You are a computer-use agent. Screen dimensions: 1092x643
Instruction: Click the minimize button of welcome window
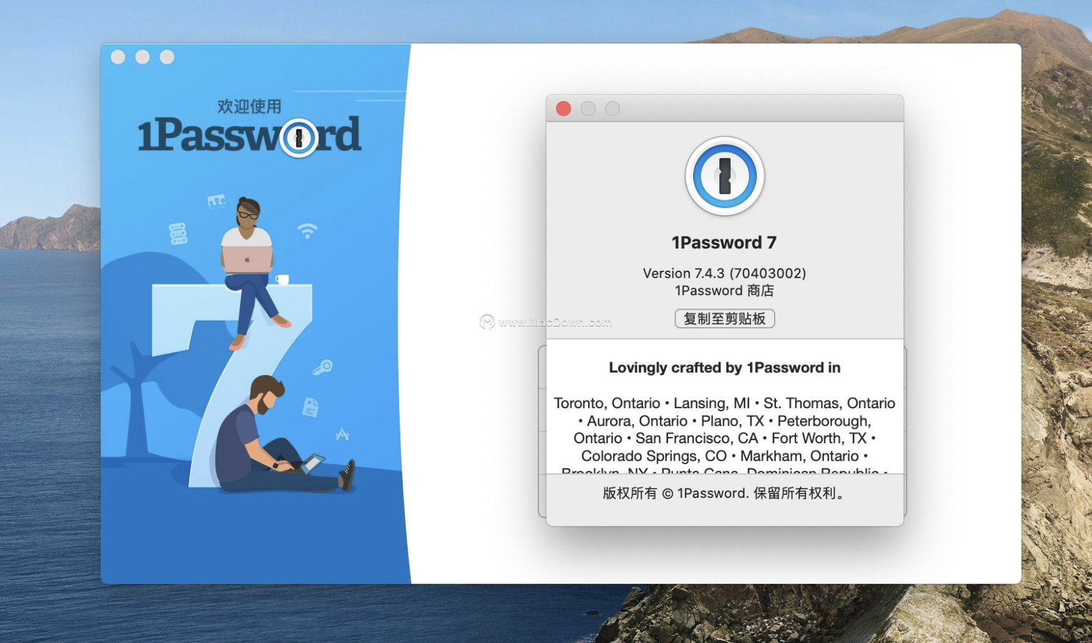143,57
